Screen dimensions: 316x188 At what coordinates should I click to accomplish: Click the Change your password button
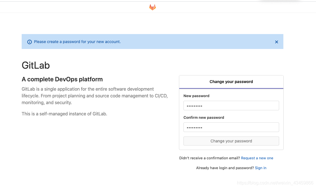(x=231, y=141)
